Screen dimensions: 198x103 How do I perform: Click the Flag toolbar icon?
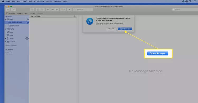(62, 10)
